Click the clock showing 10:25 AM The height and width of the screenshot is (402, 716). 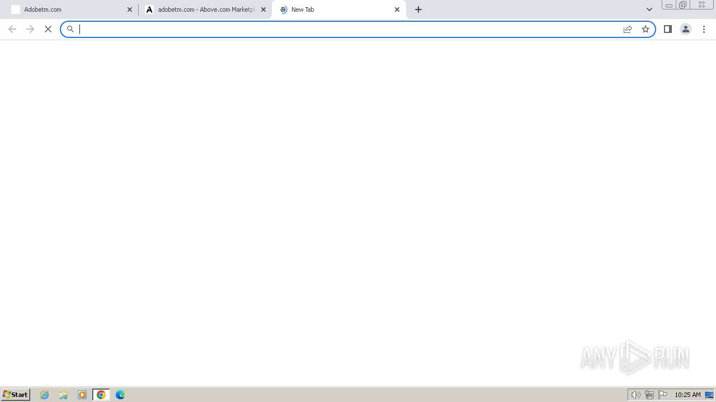click(687, 395)
